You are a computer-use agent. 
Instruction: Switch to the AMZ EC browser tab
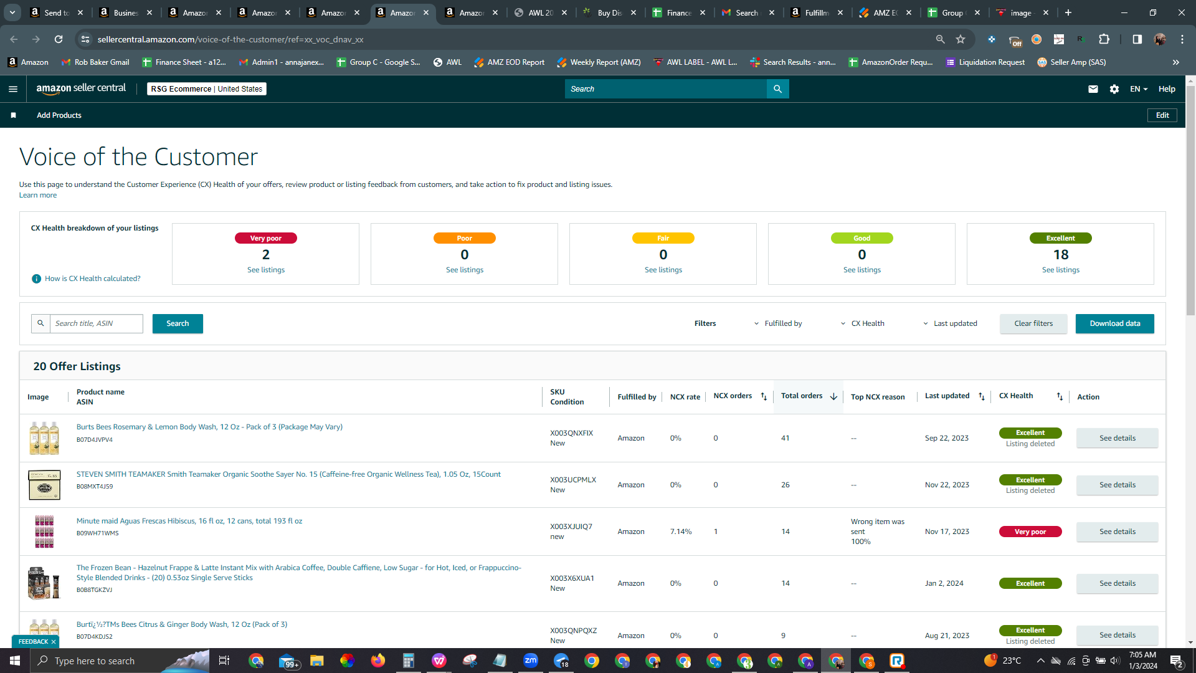click(885, 12)
